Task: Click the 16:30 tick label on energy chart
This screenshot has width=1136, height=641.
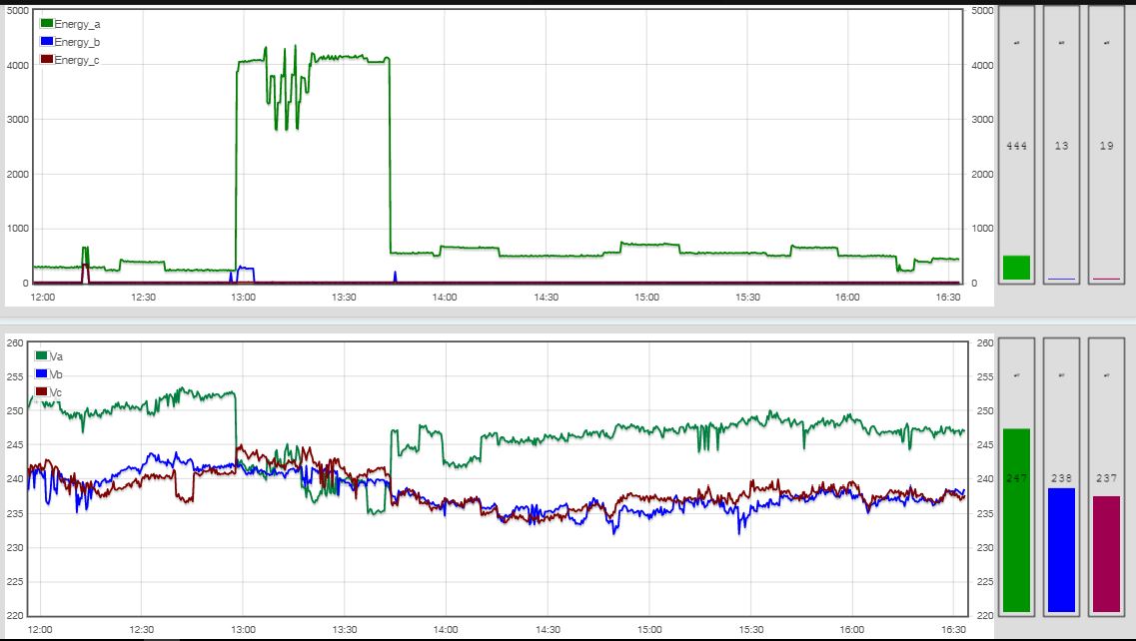Action: coord(950,297)
